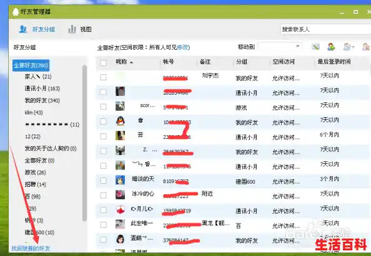Open the grey person icon dropdown
Screen dimensions: 371x256
[x=349, y=47]
